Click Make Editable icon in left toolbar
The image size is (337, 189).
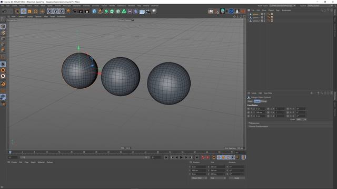(3, 19)
